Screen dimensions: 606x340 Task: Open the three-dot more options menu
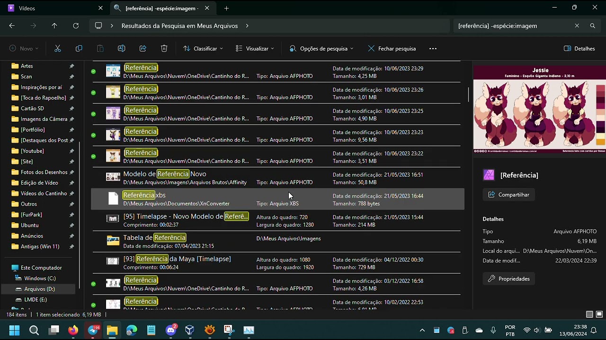pyautogui.click(x=433, y=49)
